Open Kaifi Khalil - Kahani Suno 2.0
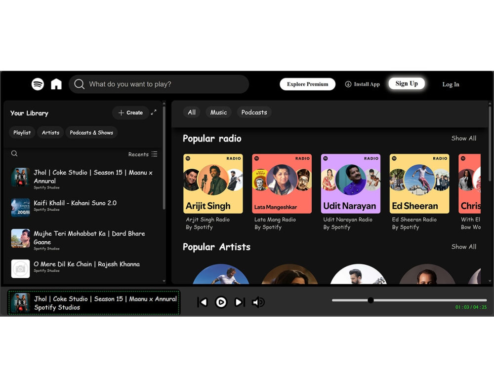494x370 pixels. tap(83, 208)
